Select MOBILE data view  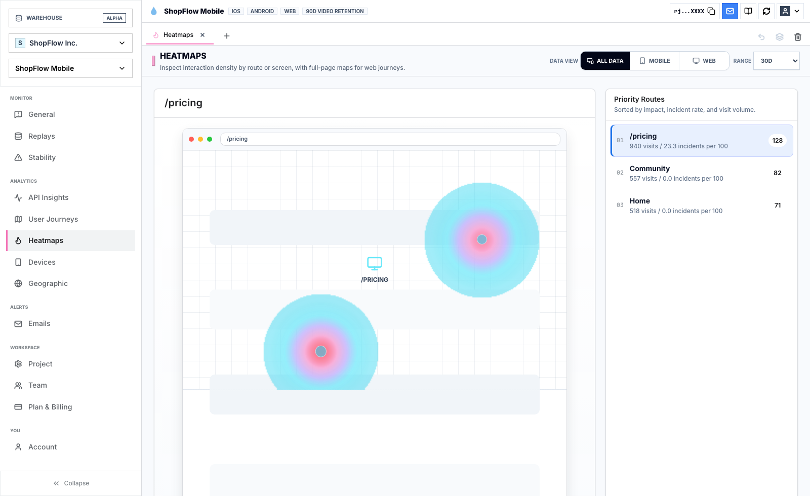tap(655, 61)
